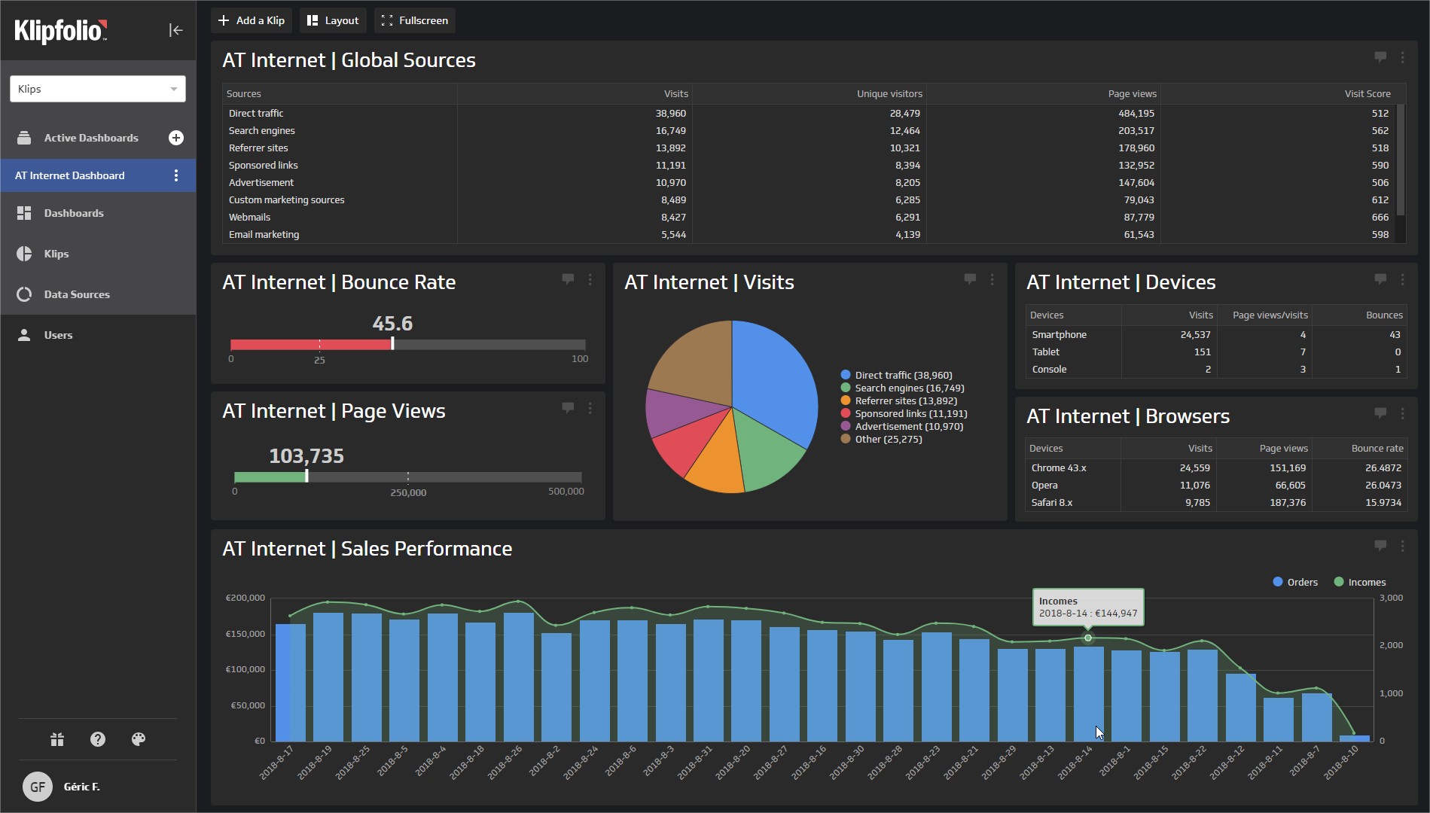Open Page Views klip menu dots
This screenshot has height=813, width=1430.
pos(590,408)
